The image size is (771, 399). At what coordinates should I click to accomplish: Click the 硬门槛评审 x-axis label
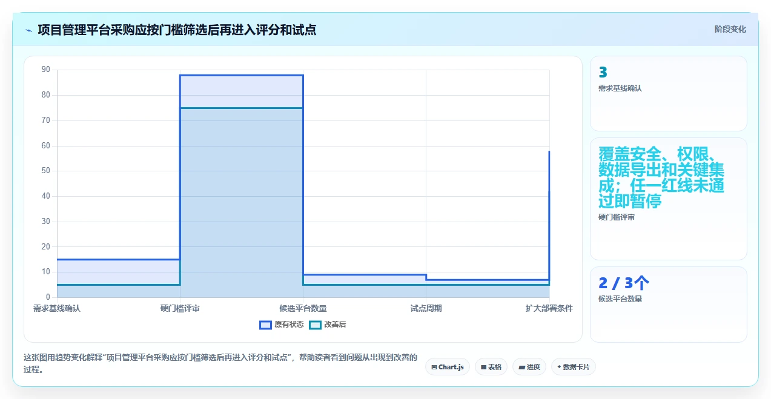pyautogui.click(x=180, y=308)
